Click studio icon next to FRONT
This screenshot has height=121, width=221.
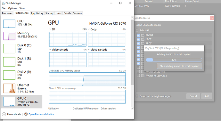[143, 35]
